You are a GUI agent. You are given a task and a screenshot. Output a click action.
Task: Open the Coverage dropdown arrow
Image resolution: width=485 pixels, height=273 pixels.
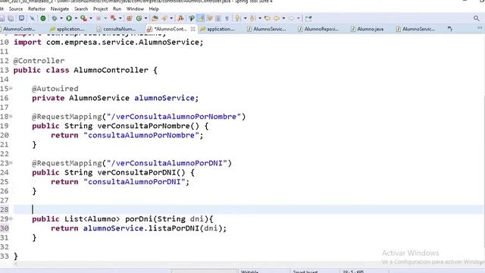point(91,18)
